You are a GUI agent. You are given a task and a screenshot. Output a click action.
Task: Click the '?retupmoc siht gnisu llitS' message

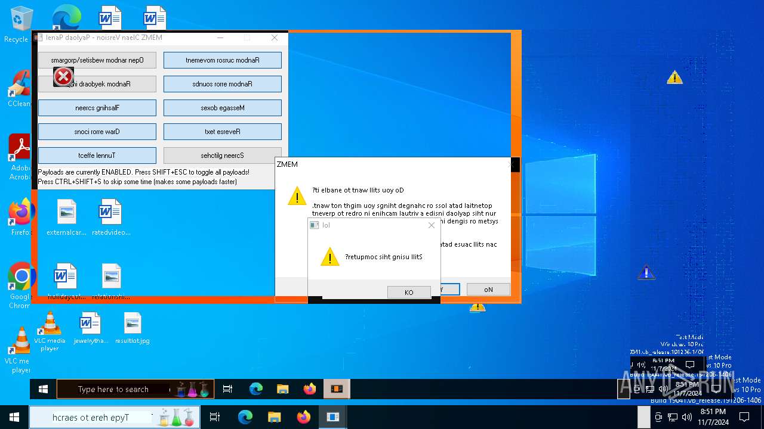click(x=384, y=257)
